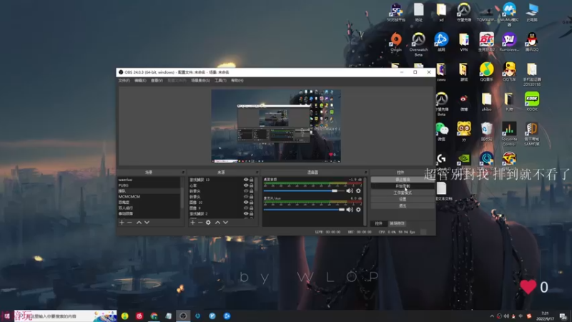Pop out the Mixer (混音器) dock panel
This screenshot has height=322, width=572.
365,172
